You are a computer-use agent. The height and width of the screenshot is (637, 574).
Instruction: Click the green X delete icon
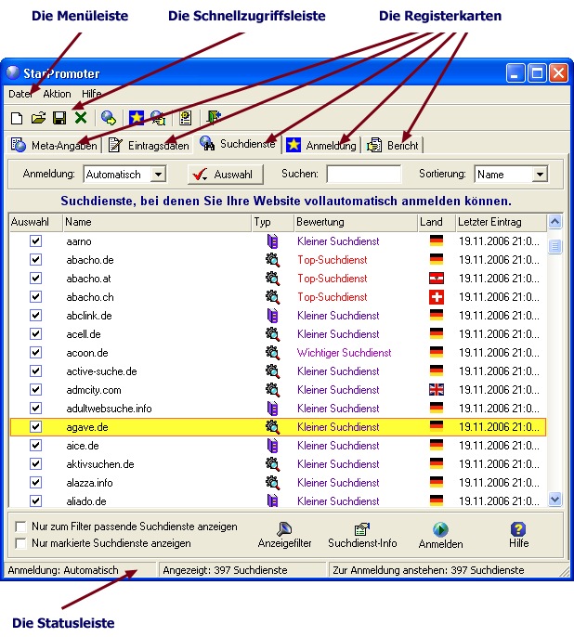[x=81, y=118]
